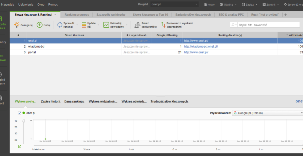Sort by the Widzialność column header

tap(290, 35)
